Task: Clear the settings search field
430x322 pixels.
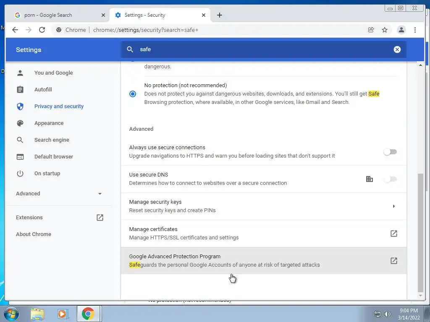Action: [x=397, y=49]
